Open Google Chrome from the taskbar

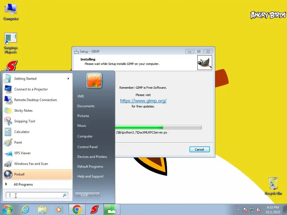pyautogui.click(x=77, y=209)
